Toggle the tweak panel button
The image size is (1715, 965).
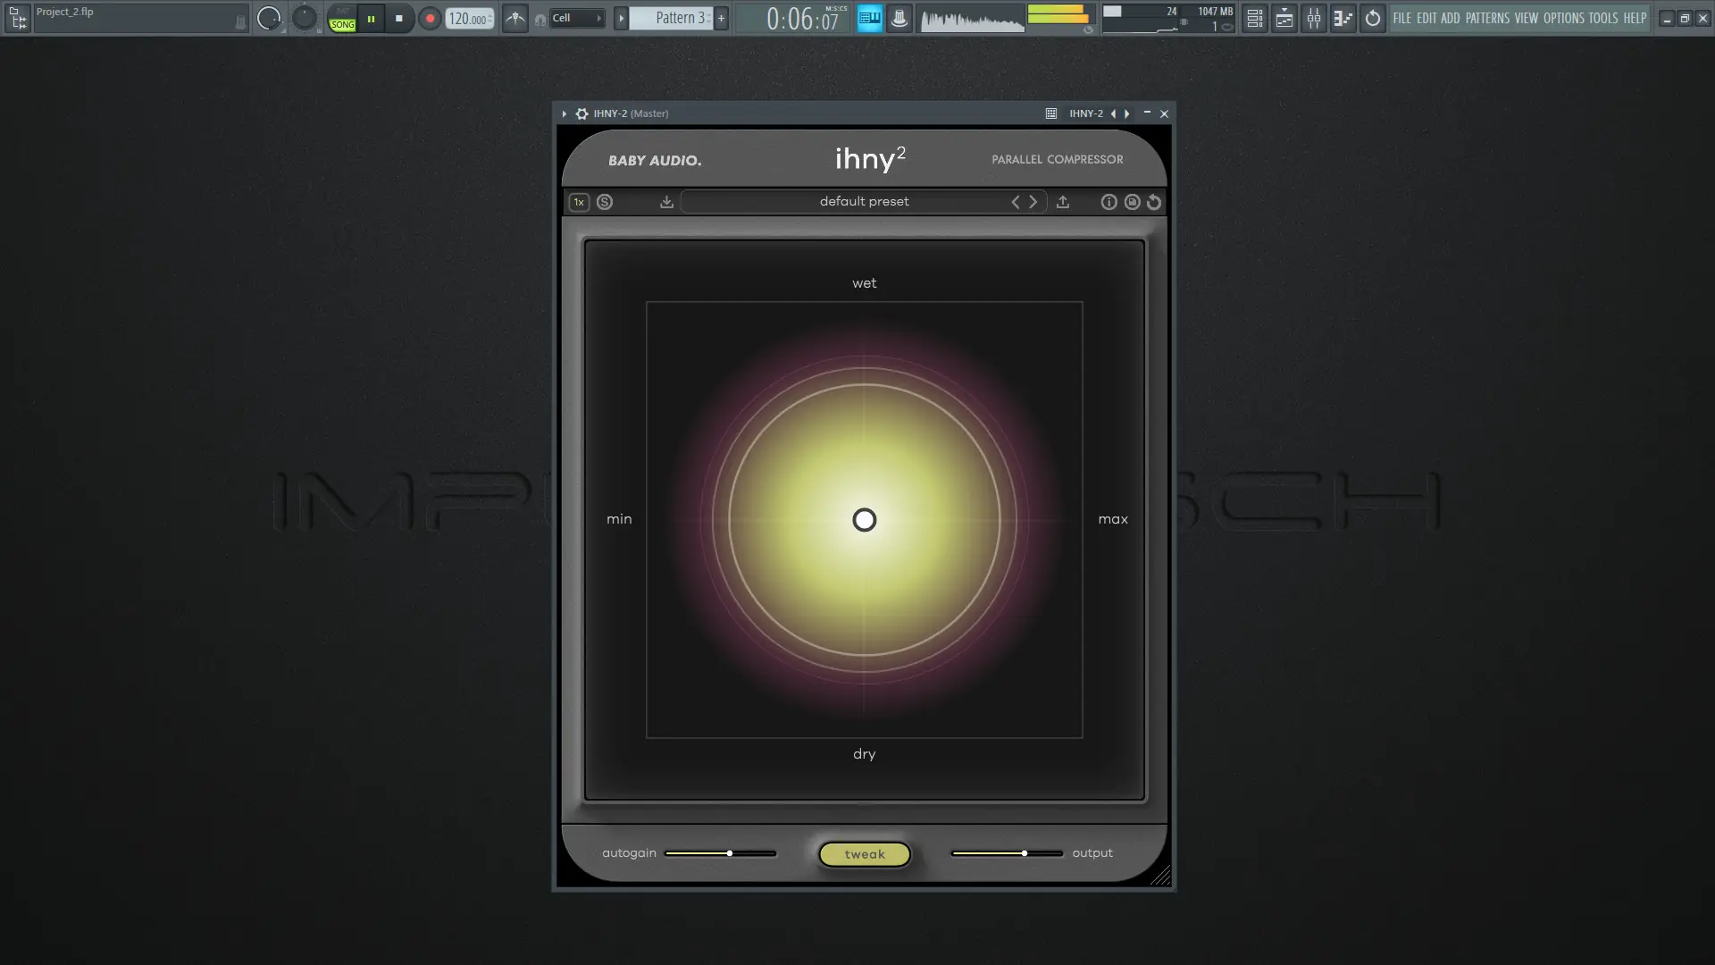(864, 854)
